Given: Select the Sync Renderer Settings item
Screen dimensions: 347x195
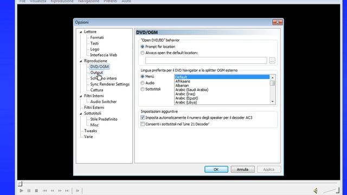Looking at the screenshot, I should (110, 84).
